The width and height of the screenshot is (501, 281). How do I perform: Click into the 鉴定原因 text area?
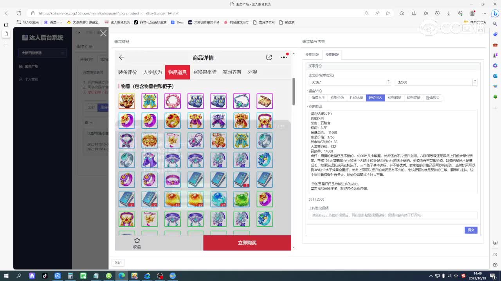click(x=393, y=151)
